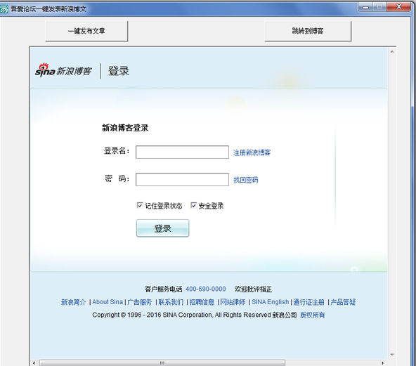This screenshot has height=366, width=416.
Task: Click the 客户服务电话 text
Action: [164, 289]
